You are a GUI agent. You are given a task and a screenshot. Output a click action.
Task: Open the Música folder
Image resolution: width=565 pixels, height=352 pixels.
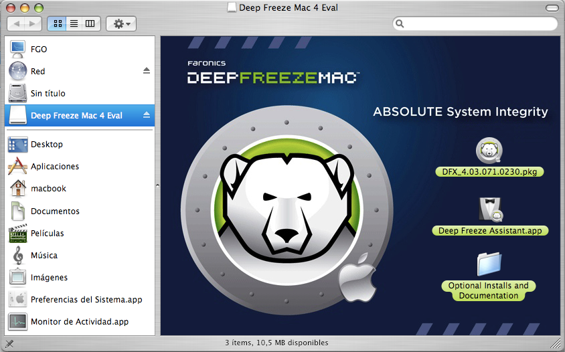click(x=80, y=255)
